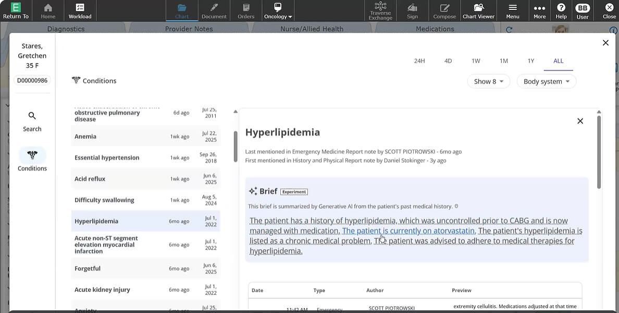
Task: Click the Traverse Exchange icon
Action: pos(380,10)
